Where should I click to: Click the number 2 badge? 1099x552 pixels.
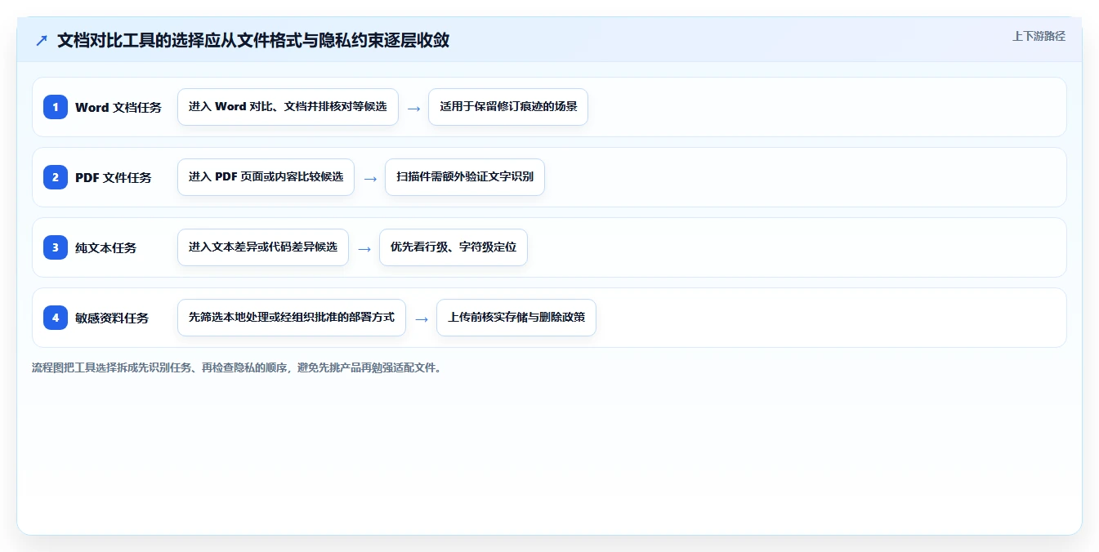[56, 177]
